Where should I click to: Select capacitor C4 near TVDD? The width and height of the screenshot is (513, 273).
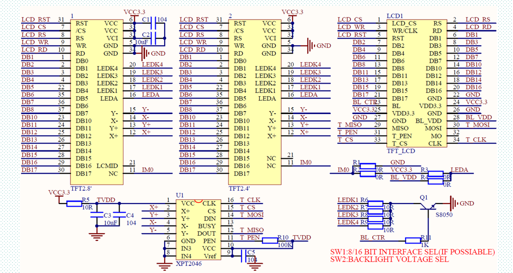(x=119, y=215)
